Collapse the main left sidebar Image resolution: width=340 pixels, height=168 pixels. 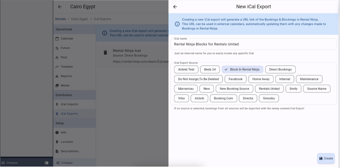point(9,163)
